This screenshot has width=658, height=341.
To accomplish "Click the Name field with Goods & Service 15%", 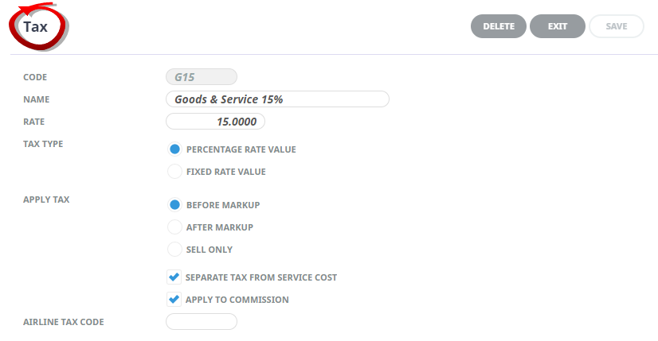I will (x=277, y=99).
